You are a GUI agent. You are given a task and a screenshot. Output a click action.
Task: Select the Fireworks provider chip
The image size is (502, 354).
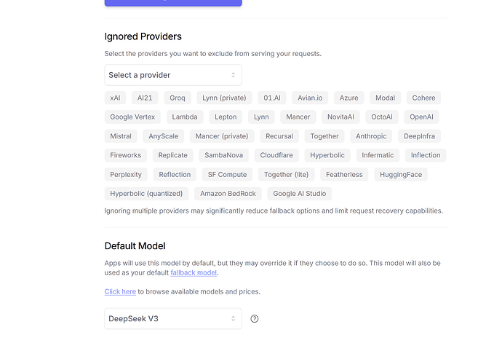tap(125, 155)
